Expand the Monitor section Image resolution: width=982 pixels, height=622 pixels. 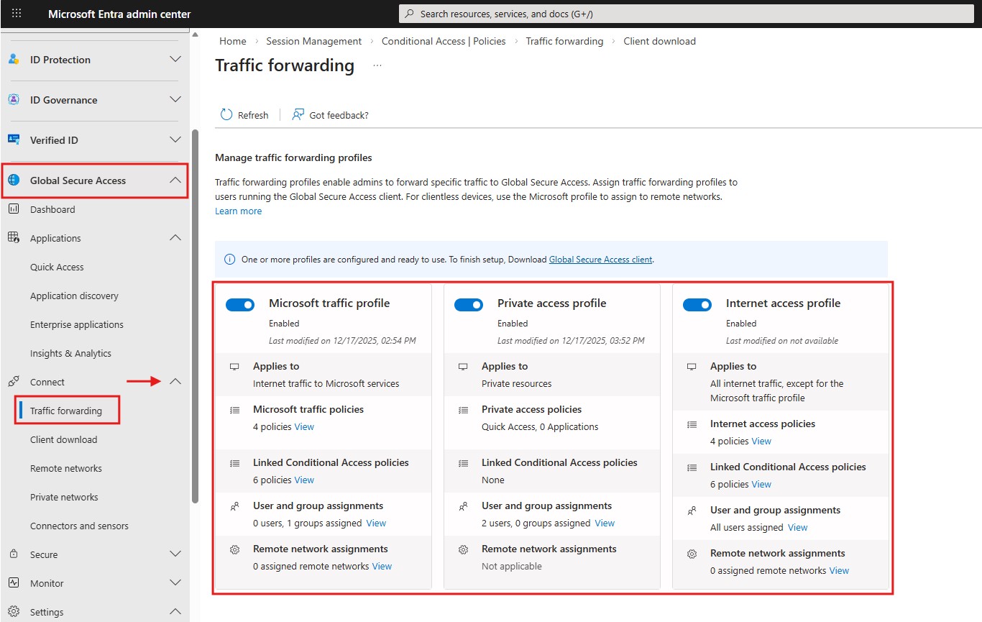tap(175, 582)
